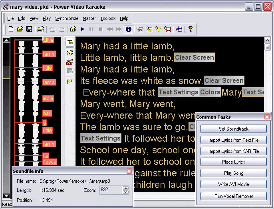Click the New file icon
Viewport: 274px width, 209px height.
tap(11, 29)
